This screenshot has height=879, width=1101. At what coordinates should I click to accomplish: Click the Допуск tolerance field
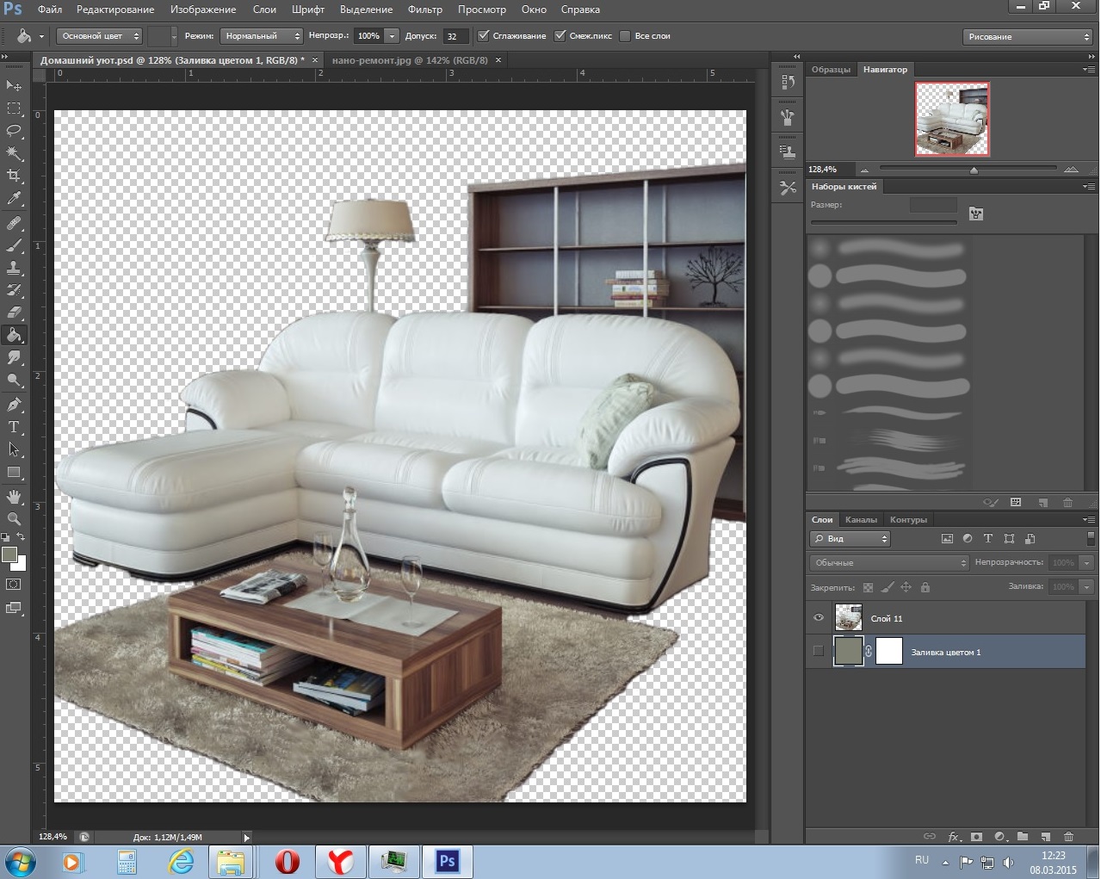pos(455,36)
